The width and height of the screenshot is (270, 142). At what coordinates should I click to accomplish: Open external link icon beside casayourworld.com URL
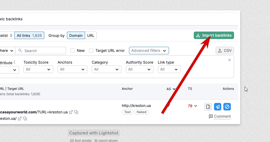point(71,112)
